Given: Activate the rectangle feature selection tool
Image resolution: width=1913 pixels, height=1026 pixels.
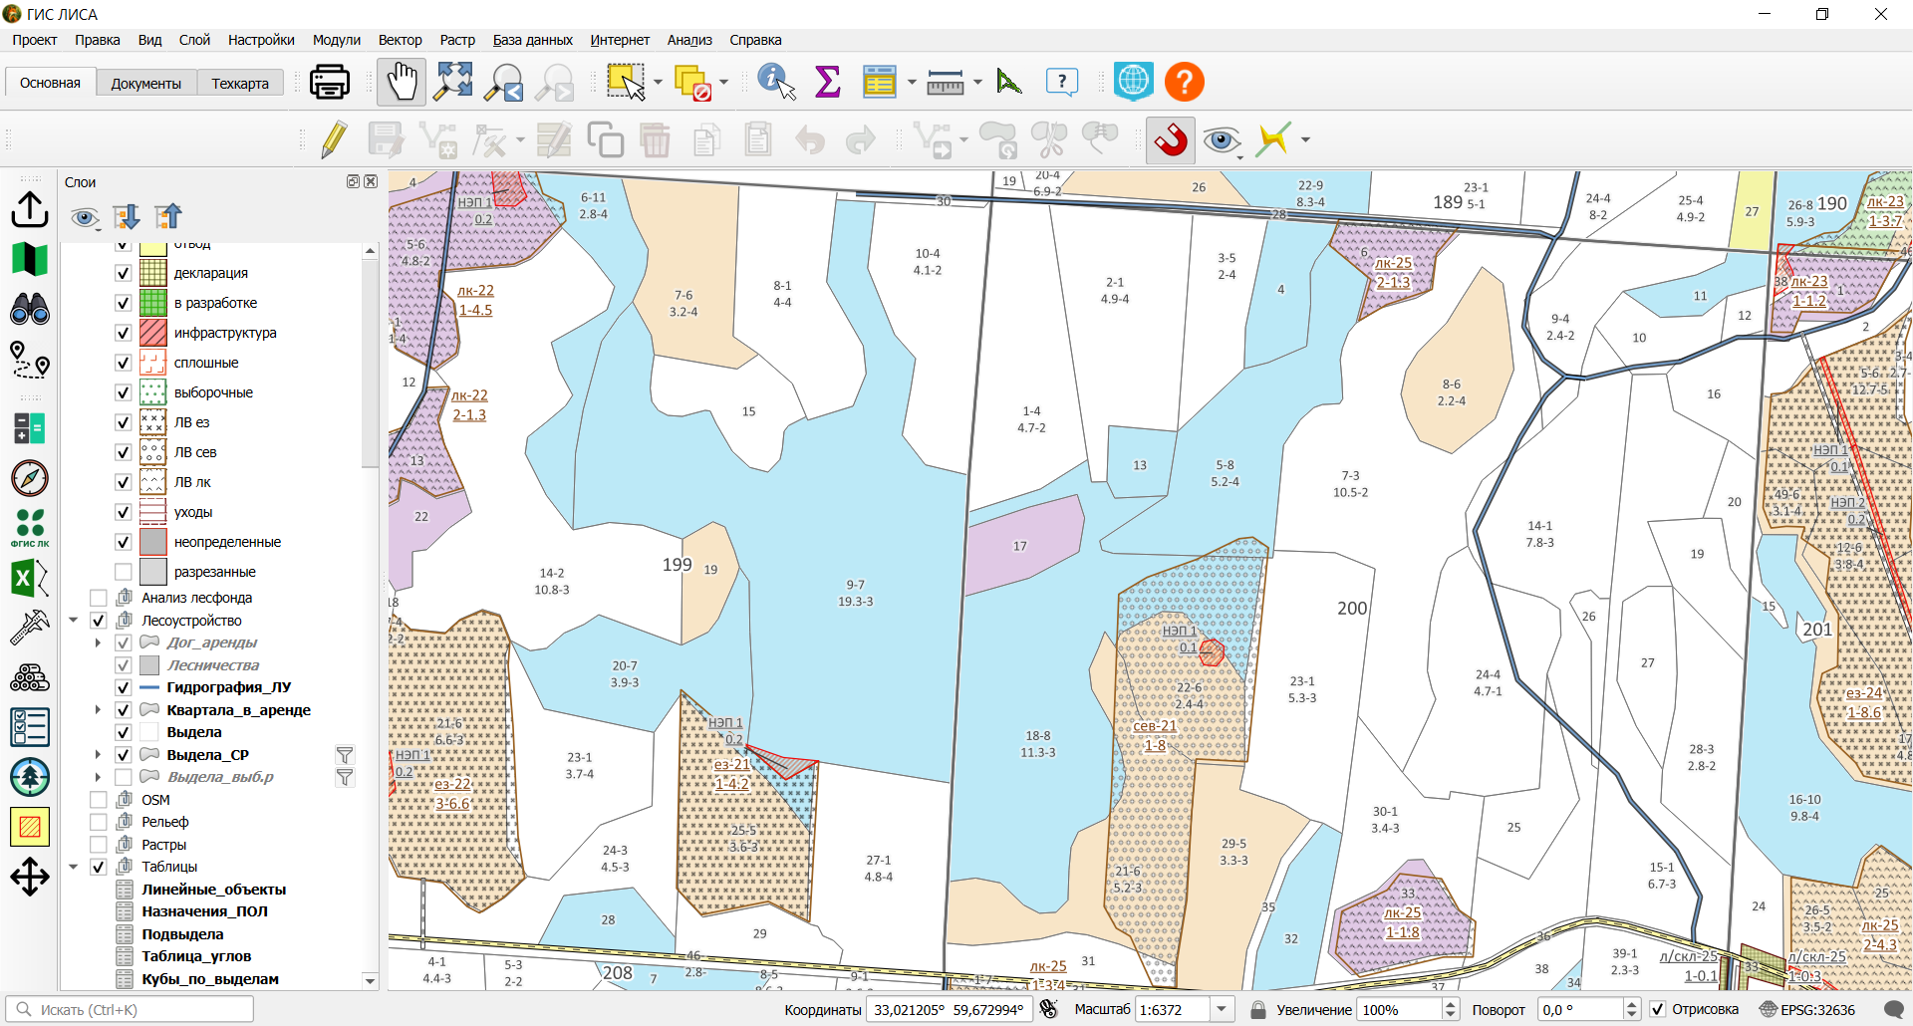Looking at the screenshot, I should pyautogui.click(x=626, y=82).
